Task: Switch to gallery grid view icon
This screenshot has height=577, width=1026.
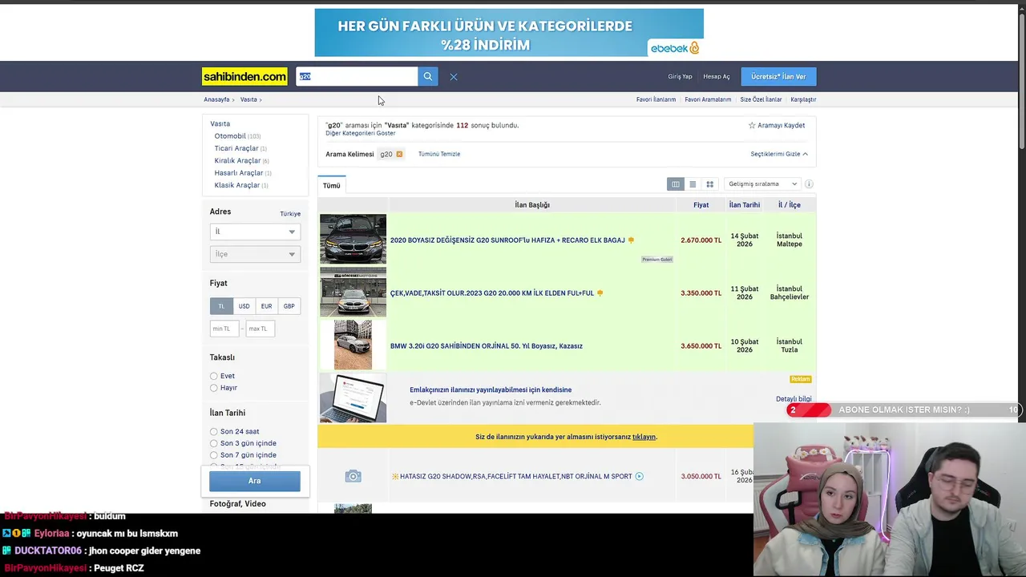Action: tap(709, 184)
